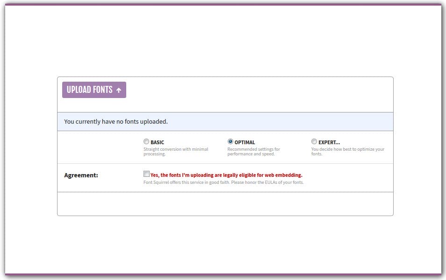Click the 'You decide how best to optimize' description
Viewport: 446px width, 280px height.
(x=347, y=152)
